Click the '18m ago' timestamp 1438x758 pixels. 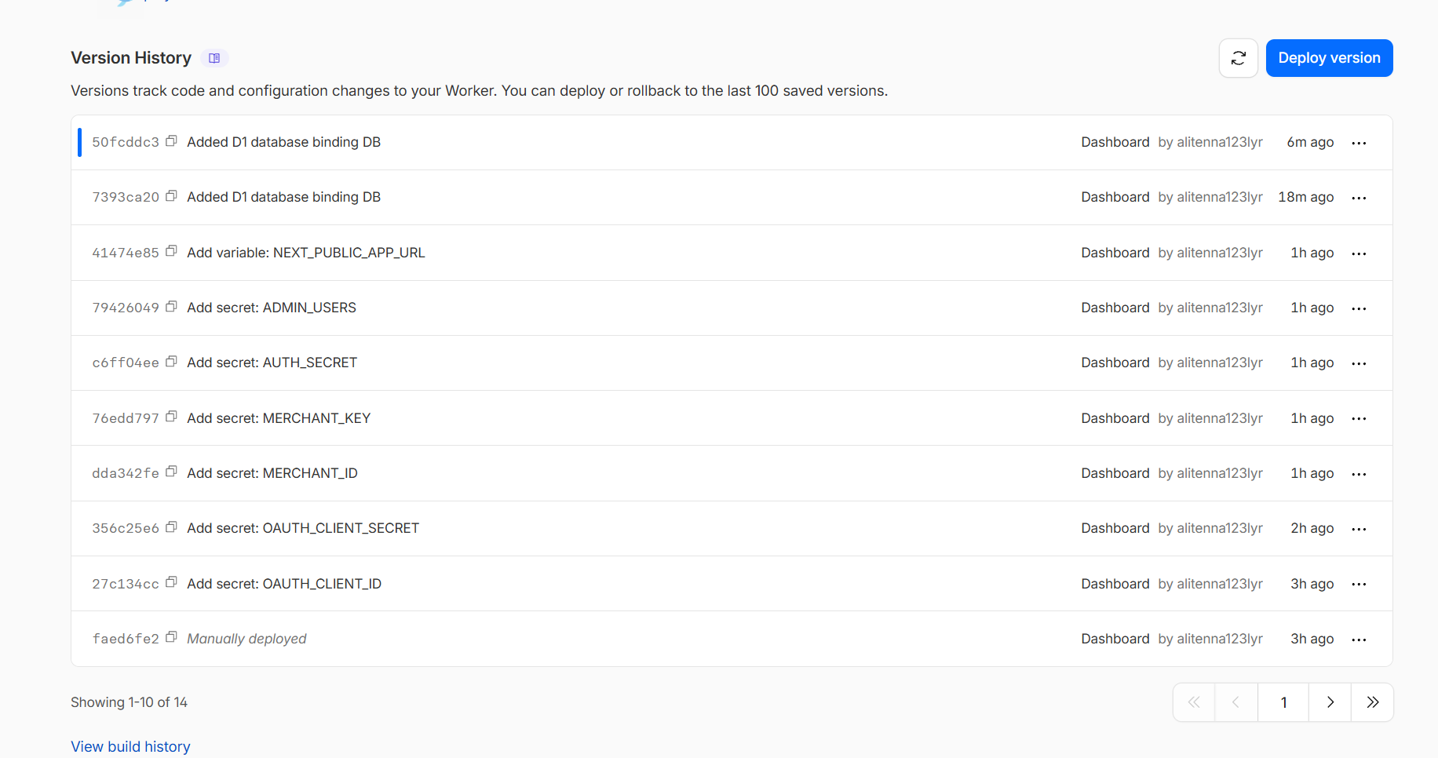click(1306, 197)
